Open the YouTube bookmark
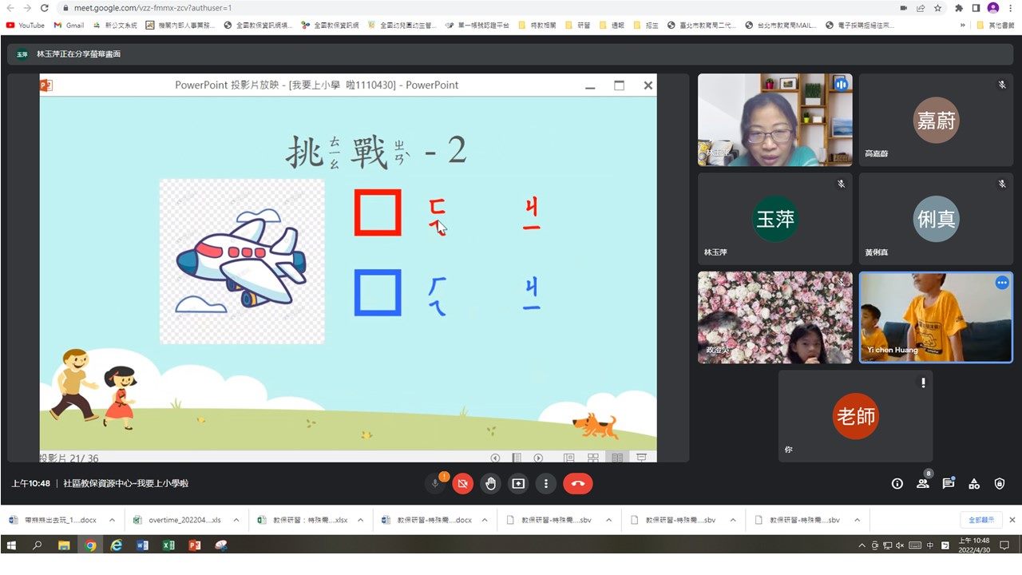This screenshot has height=575, width=1022. (26, 26)
